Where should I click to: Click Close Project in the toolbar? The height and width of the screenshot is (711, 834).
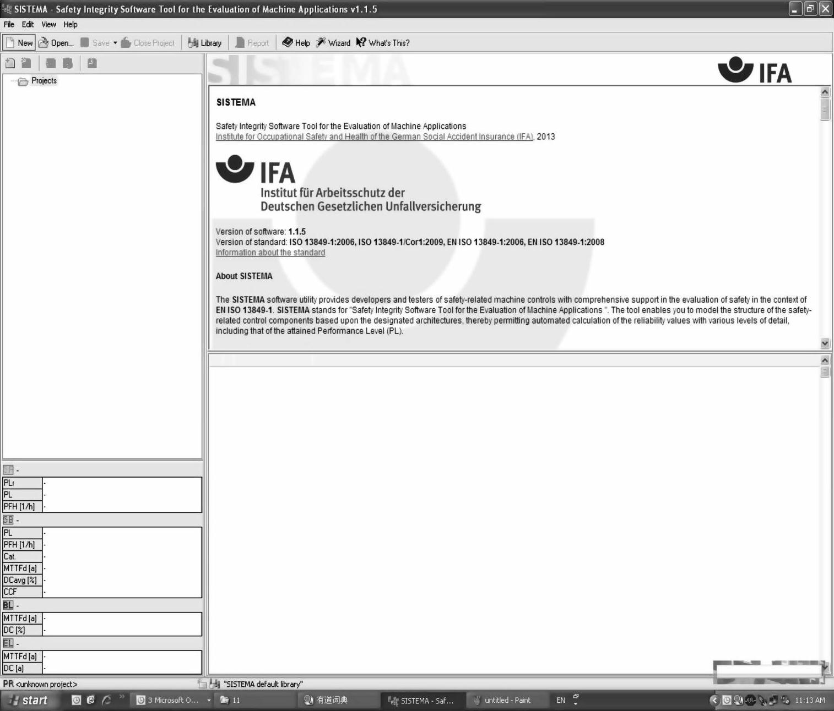pos(148,43)
